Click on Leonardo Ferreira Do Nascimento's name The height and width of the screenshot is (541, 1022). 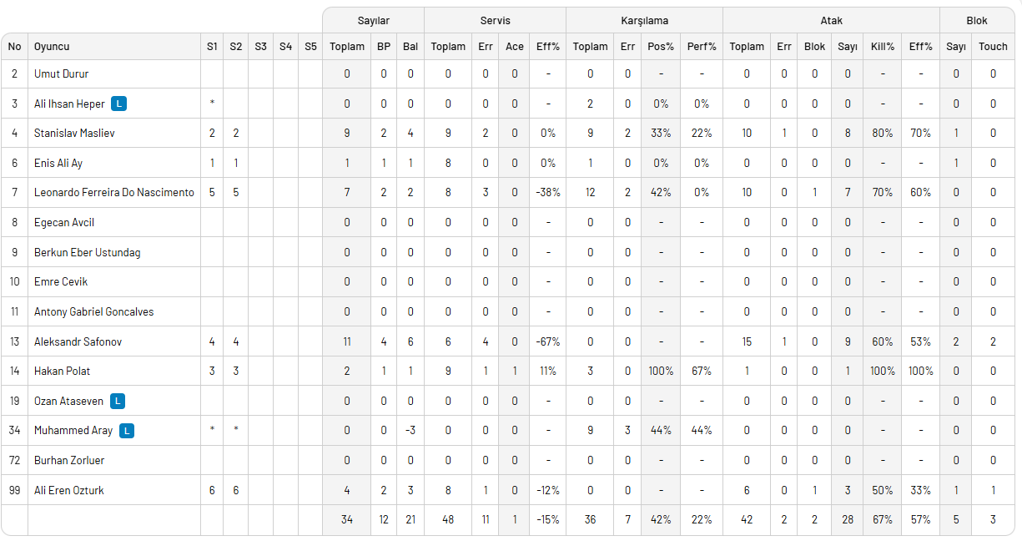click(x=113, y=193)
